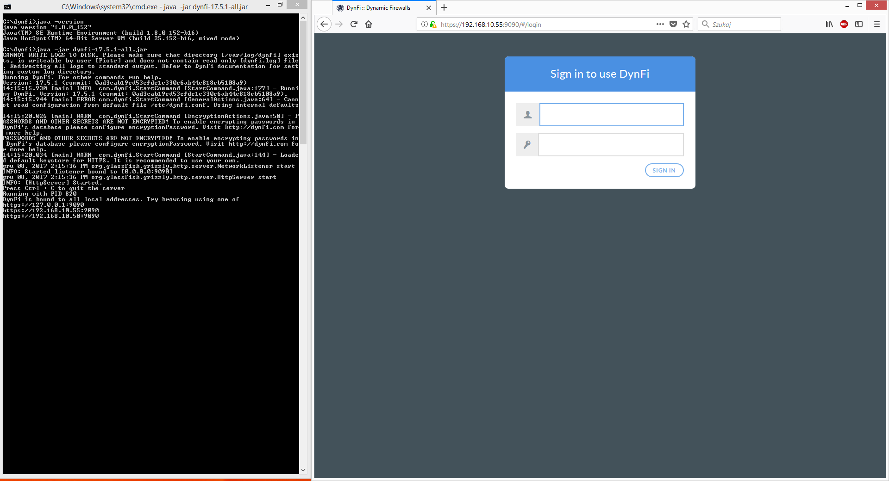Click cmd scrollbar up arrow
Viewport: 889px width, 481px height.
tap(303, 18)
